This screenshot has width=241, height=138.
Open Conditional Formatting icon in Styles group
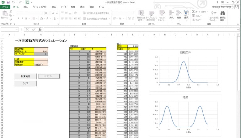click(x=141, y=16)
